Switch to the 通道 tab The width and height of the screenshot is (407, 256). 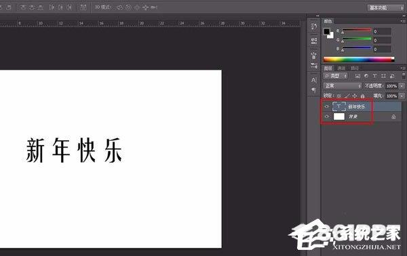pyautogui.click(x=342, y=68)
